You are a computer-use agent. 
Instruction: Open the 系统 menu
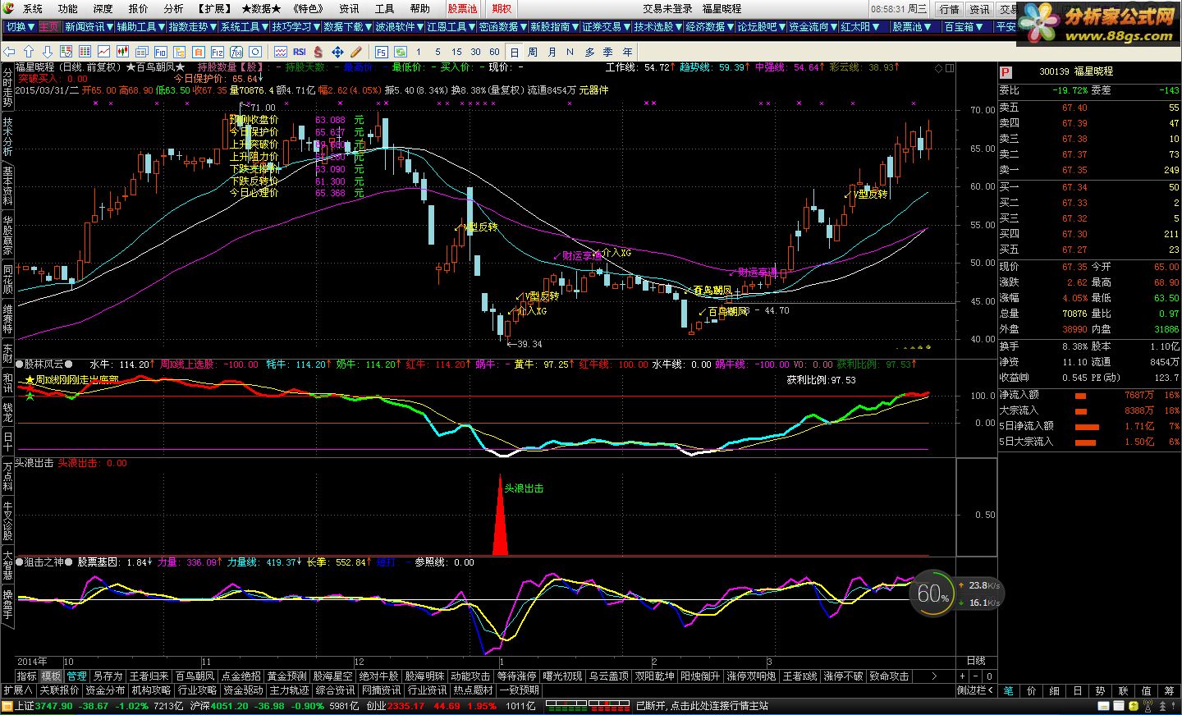coord(33,8)
